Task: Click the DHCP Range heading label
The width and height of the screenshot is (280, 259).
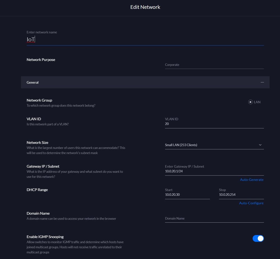Action: point(37,190)
